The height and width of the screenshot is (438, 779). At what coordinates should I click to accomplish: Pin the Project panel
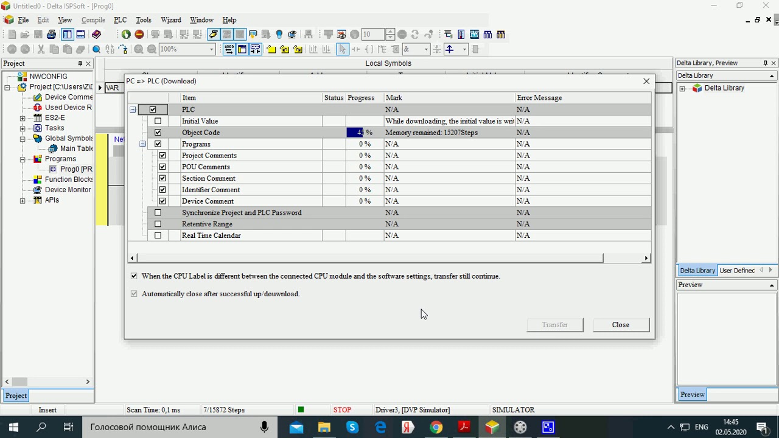click(80, 63)
